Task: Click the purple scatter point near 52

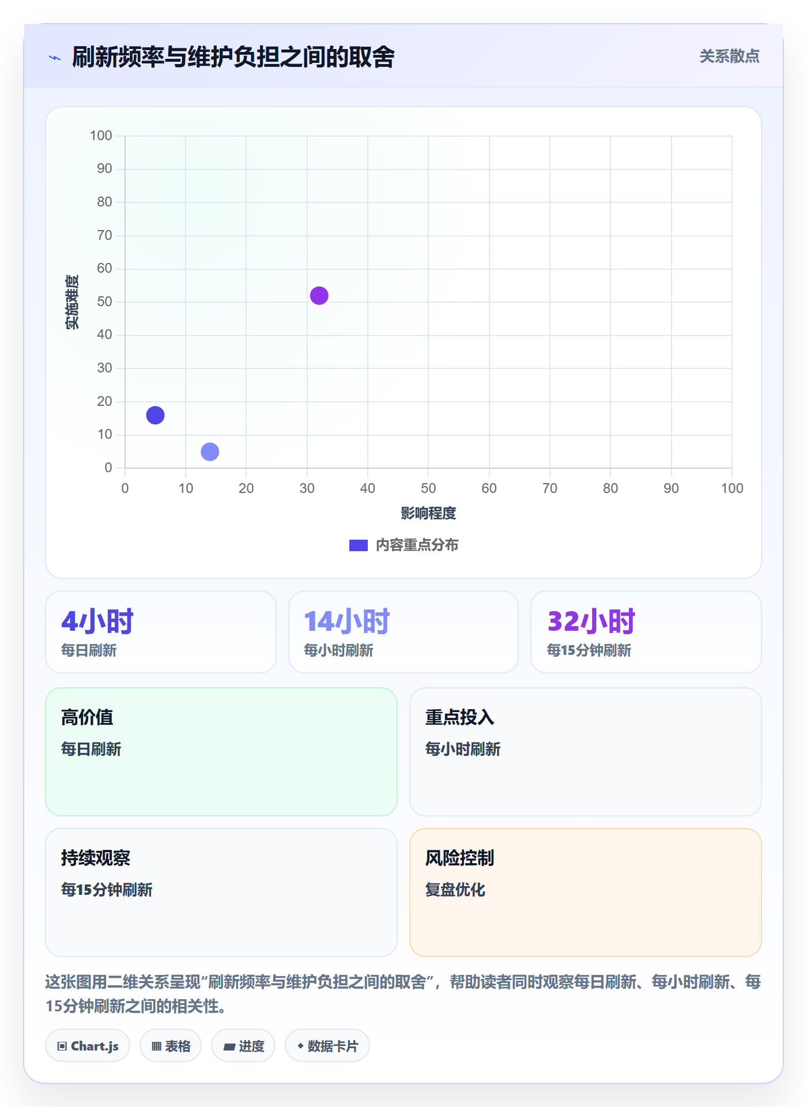Action: coord(319,296)
